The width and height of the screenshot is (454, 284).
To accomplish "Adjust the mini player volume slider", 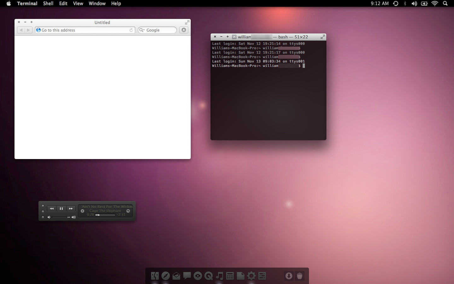I will pyautogui.click(x=61, y=217).
